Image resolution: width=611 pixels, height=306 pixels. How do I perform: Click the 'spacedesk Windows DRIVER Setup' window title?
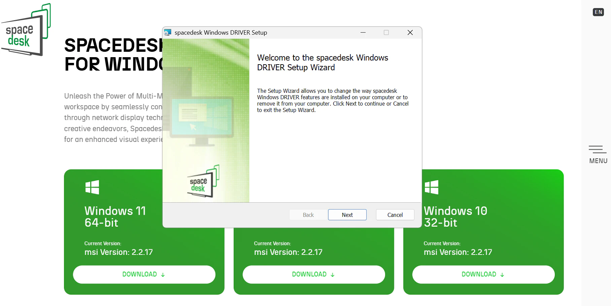click(221, 33)
